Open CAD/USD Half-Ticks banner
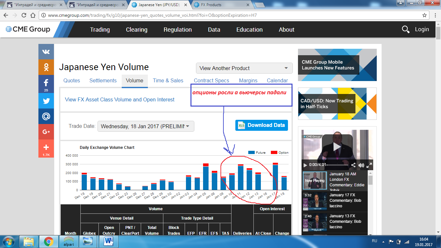 click(x=337, y=104)
